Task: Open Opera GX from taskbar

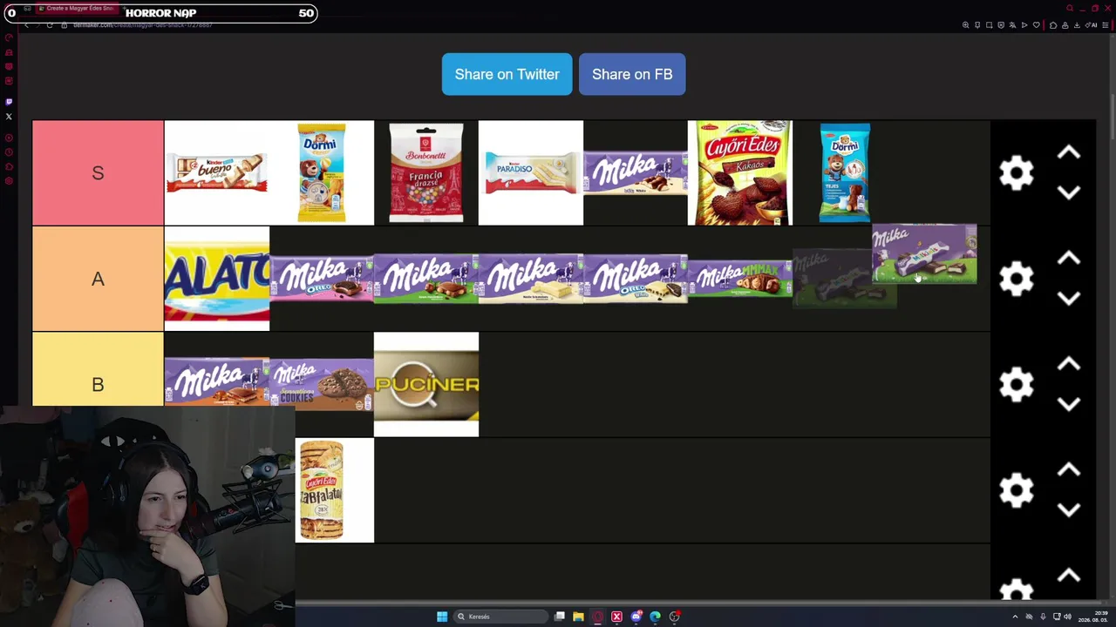Action: (597, 617)
